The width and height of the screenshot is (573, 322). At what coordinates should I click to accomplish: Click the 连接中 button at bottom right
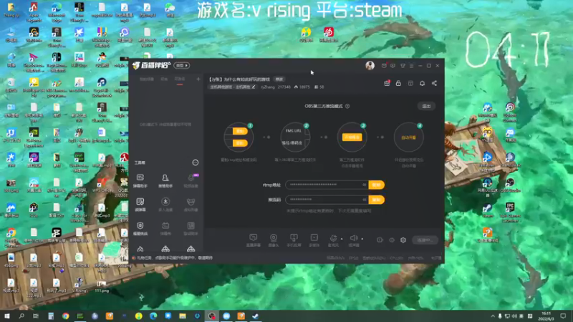click(x=425, y=240)
